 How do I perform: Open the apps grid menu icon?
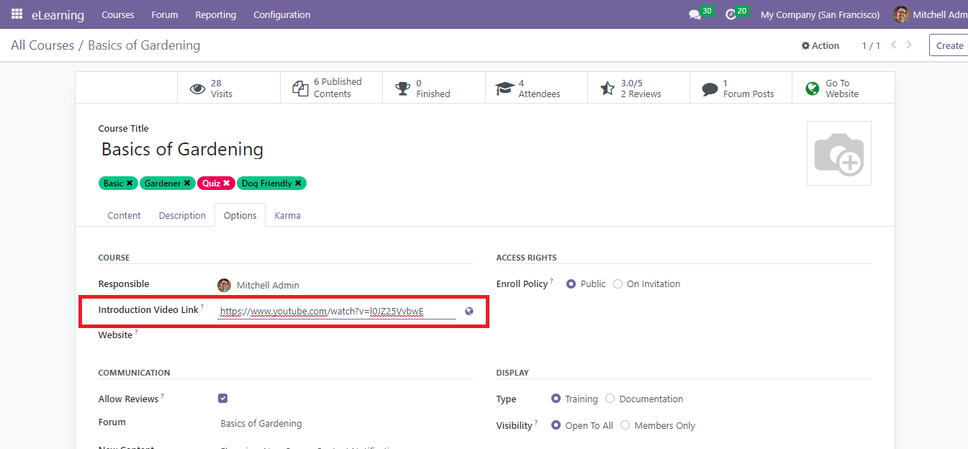[17, 14]
